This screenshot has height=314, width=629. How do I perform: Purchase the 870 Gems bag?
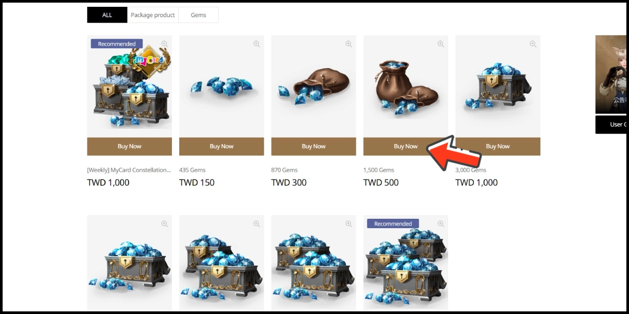313,147
